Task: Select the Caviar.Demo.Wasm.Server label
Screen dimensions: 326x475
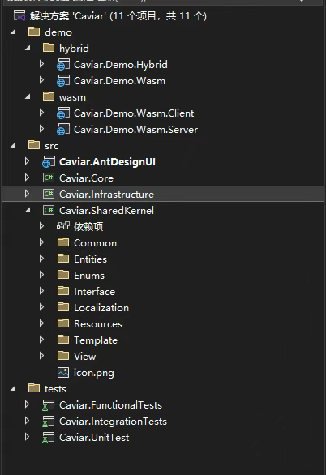Action: click(135, 130)
